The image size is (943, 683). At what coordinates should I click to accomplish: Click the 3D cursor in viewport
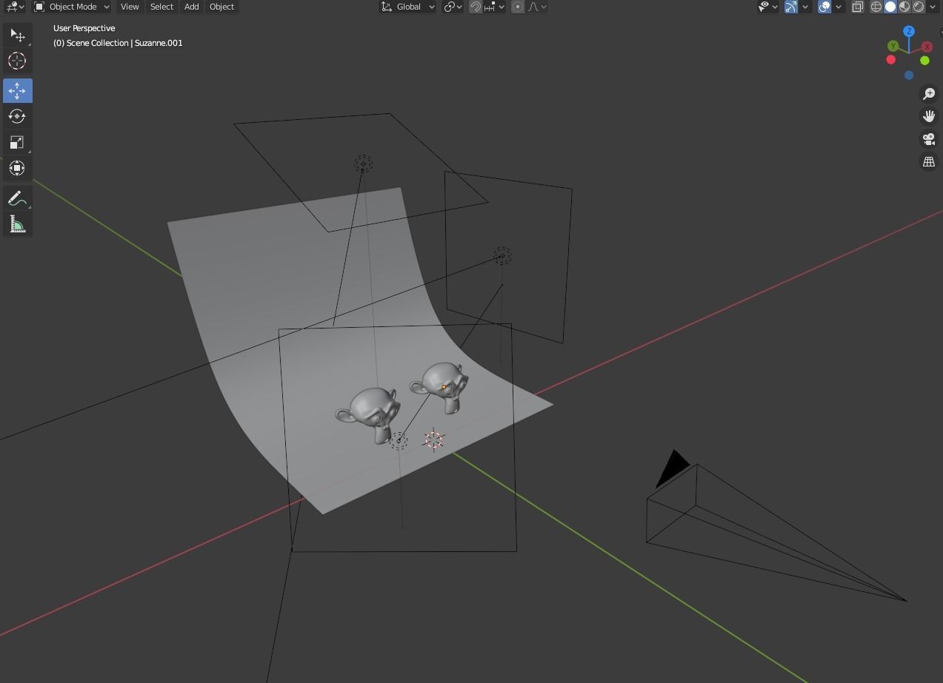[x=433, y=440]
